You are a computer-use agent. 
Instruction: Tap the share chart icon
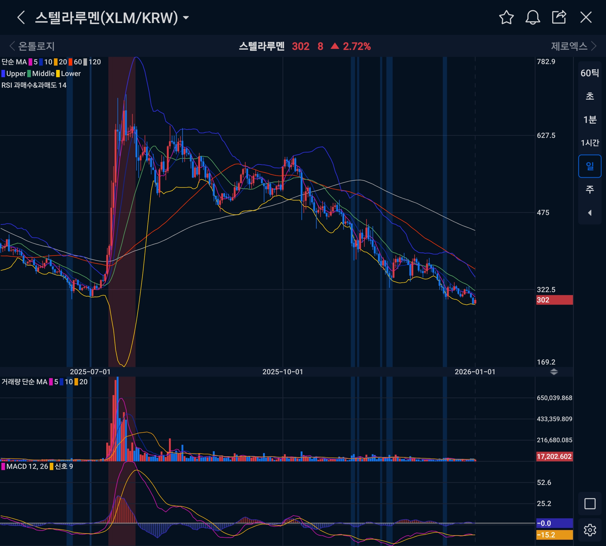click(x=559, y=17)
